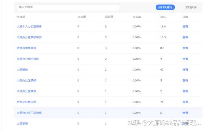
Task: Click the 点击量 column header
Action: pos(82,17)
